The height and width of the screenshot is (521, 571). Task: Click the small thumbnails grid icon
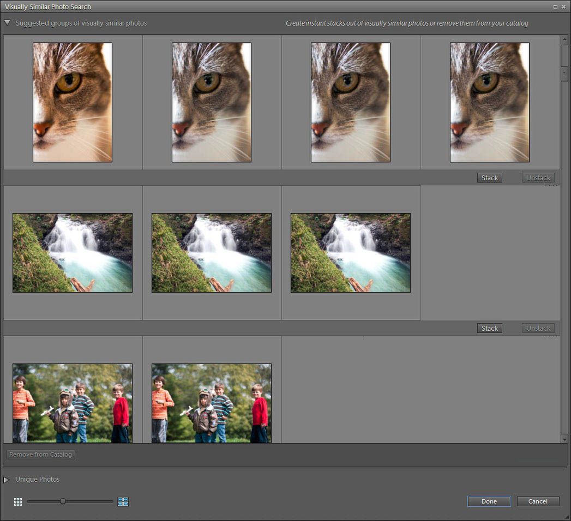18,502
